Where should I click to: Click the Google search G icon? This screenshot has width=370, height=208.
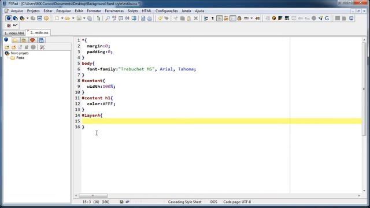pos(327,18)
